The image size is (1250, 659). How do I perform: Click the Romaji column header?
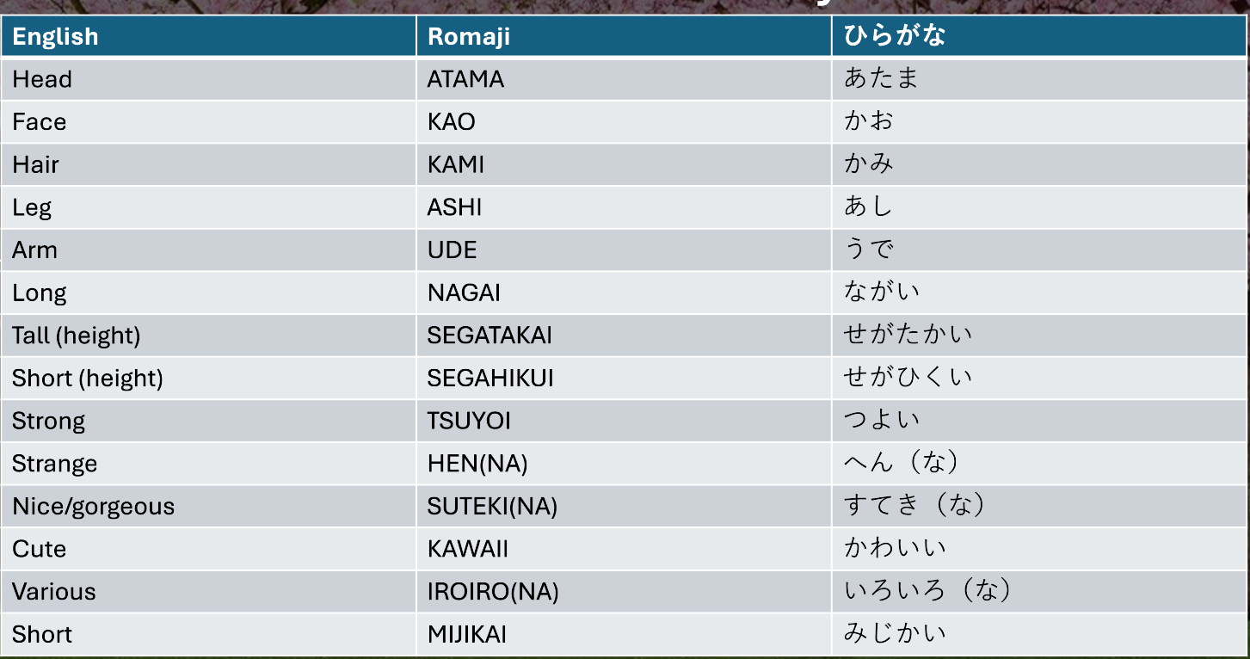coord(469,37)
